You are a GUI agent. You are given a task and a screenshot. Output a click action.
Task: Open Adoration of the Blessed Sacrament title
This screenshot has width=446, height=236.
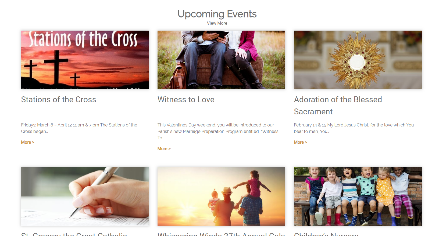click(x=338, y=106)
